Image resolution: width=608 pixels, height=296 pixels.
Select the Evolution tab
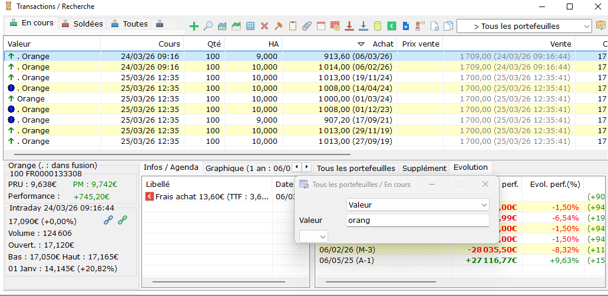tap(470, 167)
